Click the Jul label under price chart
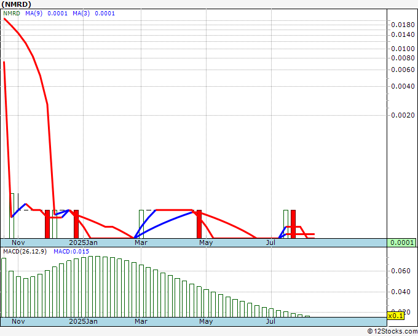 coord(270,243)
